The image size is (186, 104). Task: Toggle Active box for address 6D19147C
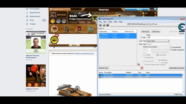(x=100, y=77)
